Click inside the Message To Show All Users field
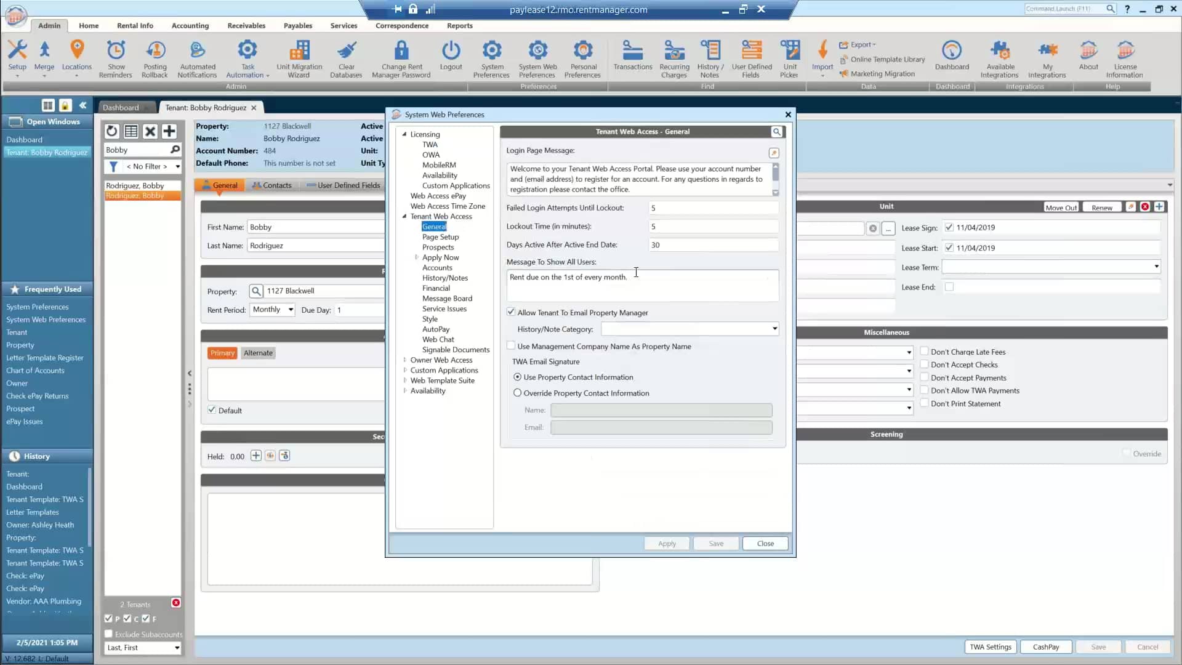This screenshot has height=665, width=1182. (640, 284)
